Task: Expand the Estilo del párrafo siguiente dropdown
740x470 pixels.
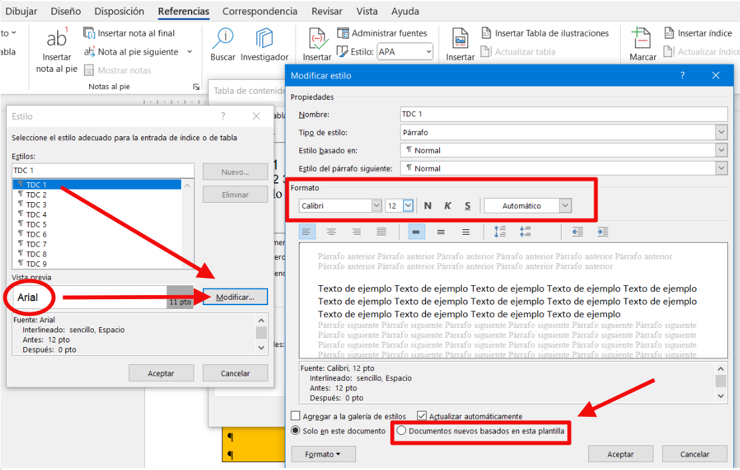Action: tap(720, 168)
